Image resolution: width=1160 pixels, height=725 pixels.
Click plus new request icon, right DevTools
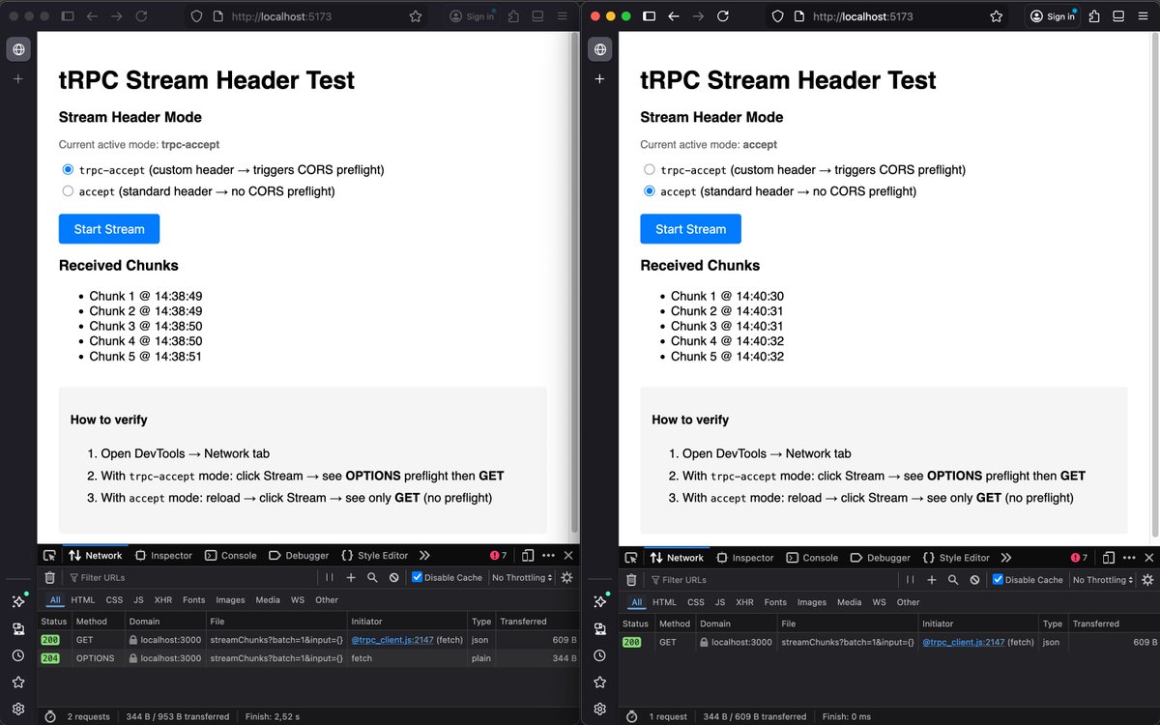(932, 580)
